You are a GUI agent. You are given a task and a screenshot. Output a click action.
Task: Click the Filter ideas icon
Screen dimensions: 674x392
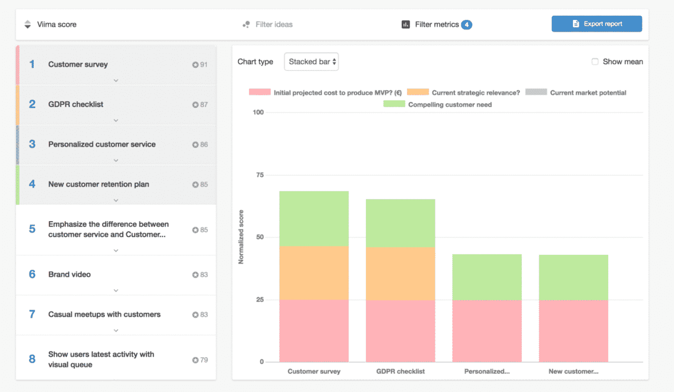tap(246, 24)
